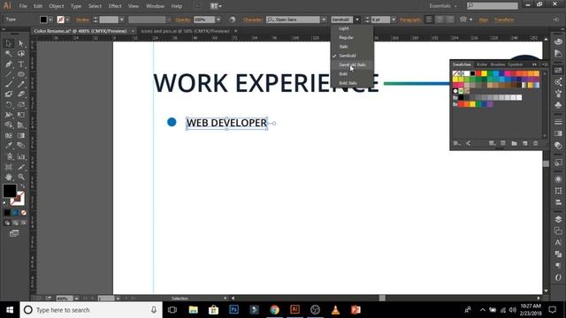Screen dimensions: 566x318
Task: Select the Lasso tool
Action: [x=21, y=54]
